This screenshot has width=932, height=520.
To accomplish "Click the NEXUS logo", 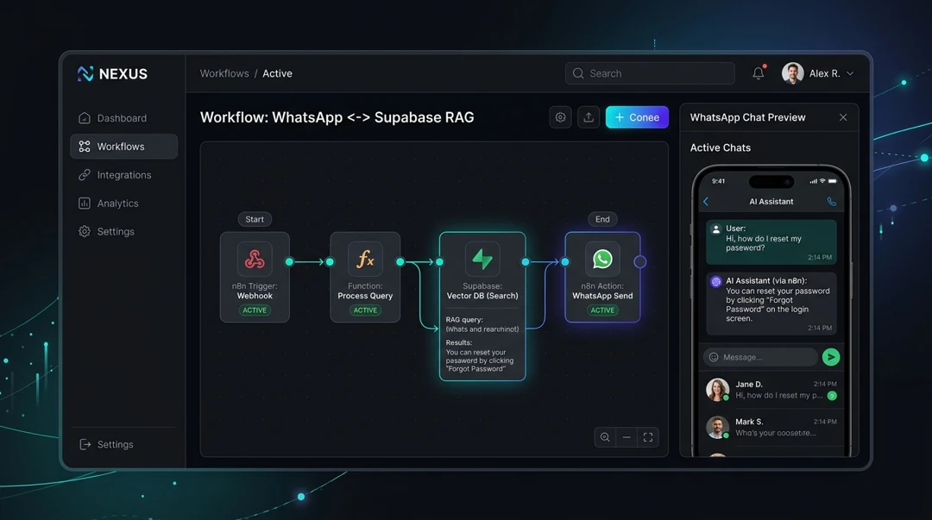I will 112,73.
